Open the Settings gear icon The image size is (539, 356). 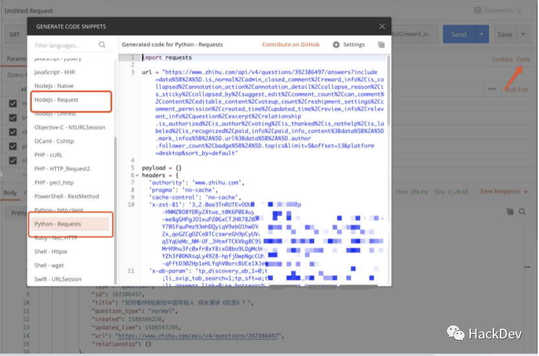[336, 45]
